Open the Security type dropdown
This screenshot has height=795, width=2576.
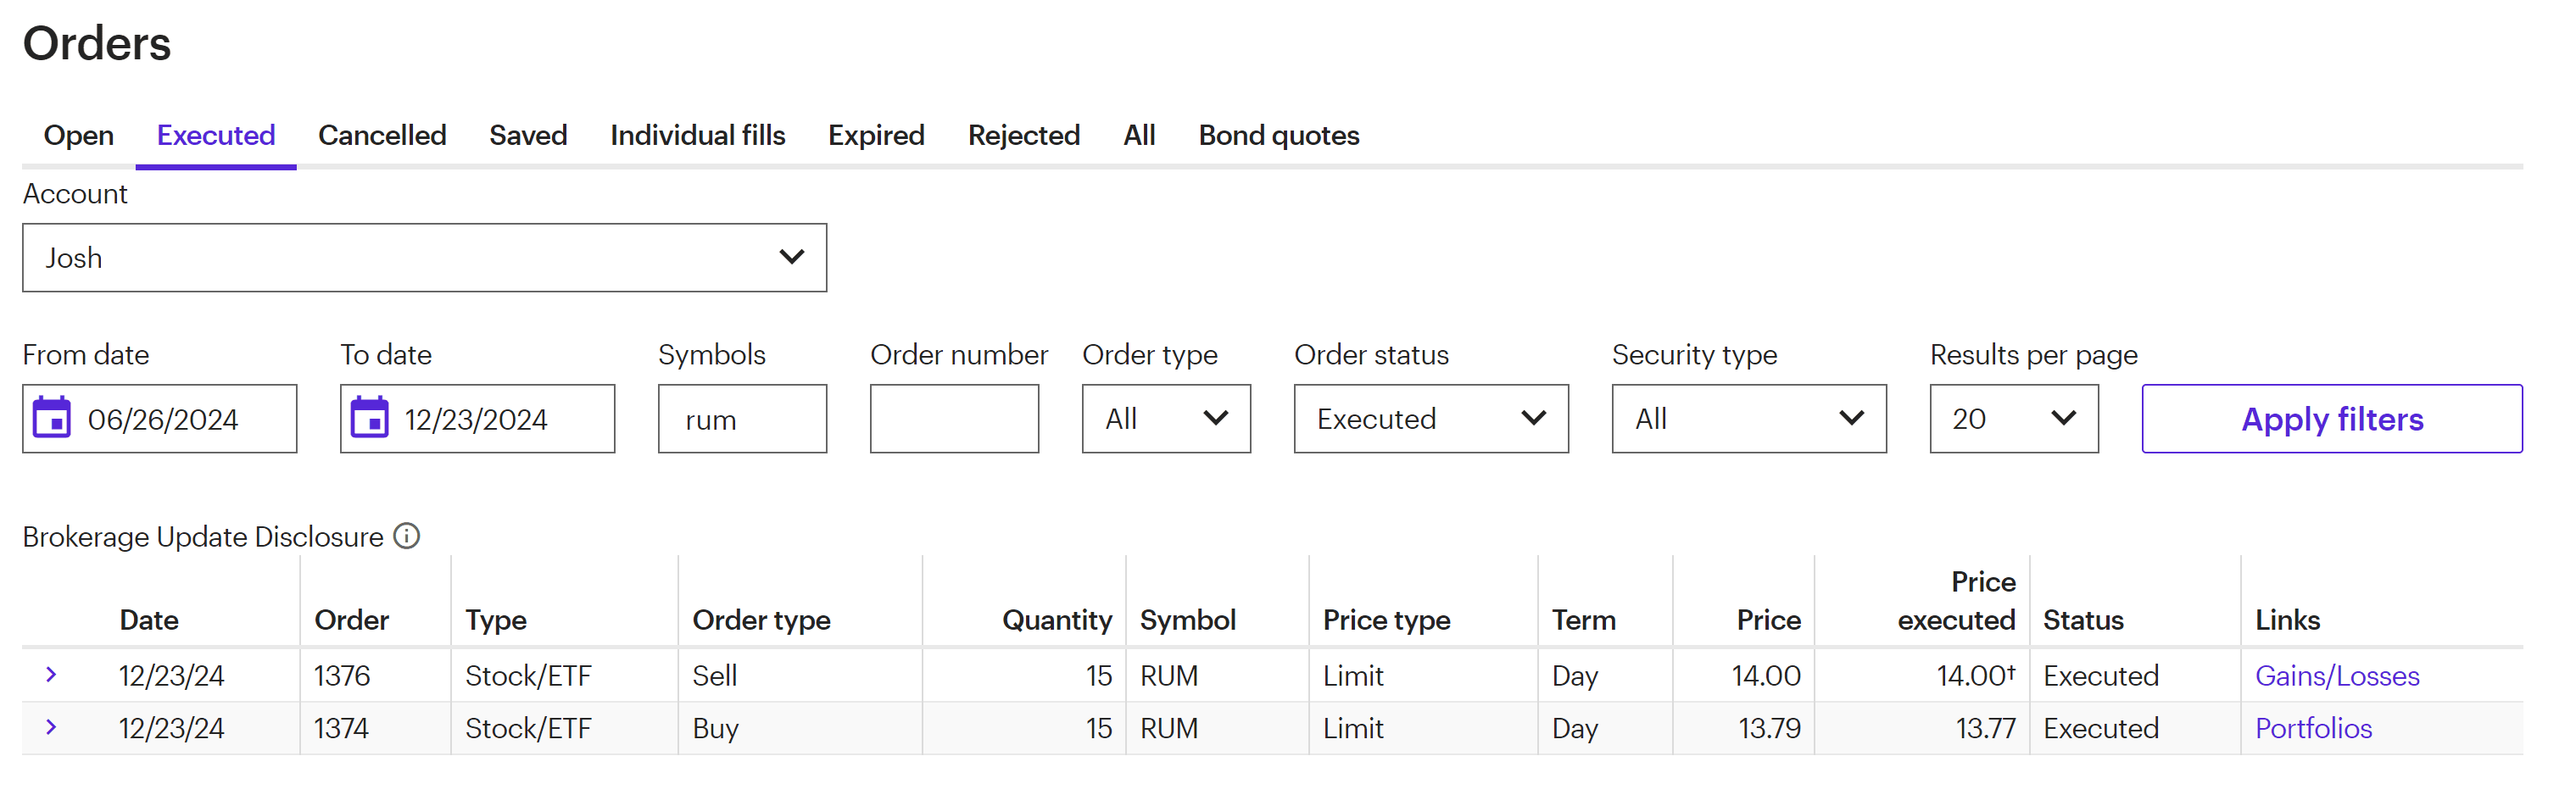click(1748, 418)
